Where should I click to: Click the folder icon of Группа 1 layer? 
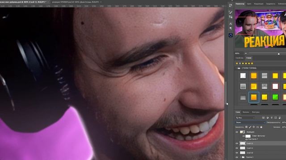click(243, 157)
